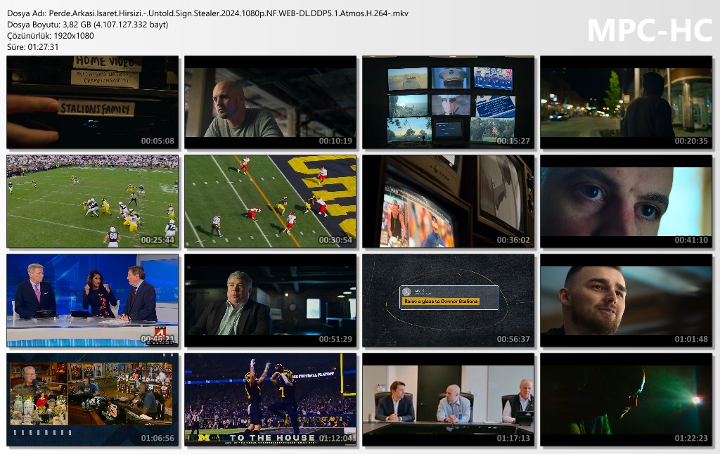The width and height of the screenshot is (720, 454).
Task: Open the thumbnail stamped 00:10:19
Action: [x=270, y=103]
